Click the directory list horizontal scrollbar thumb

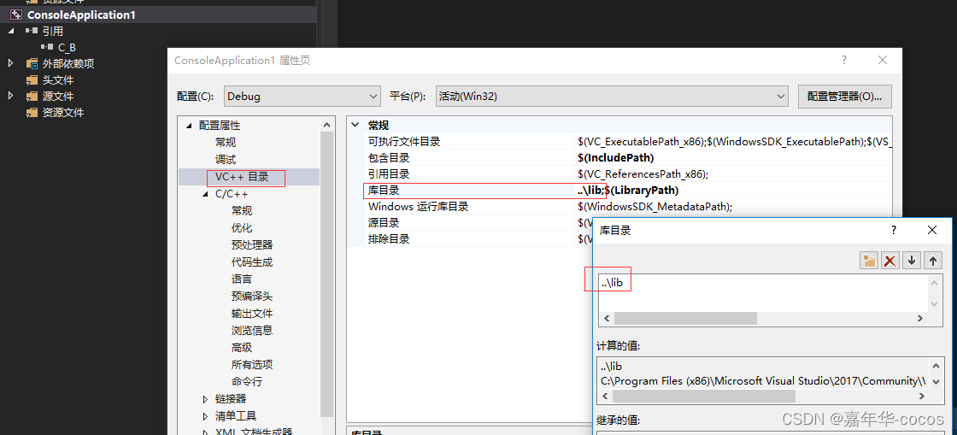[685, 319]
